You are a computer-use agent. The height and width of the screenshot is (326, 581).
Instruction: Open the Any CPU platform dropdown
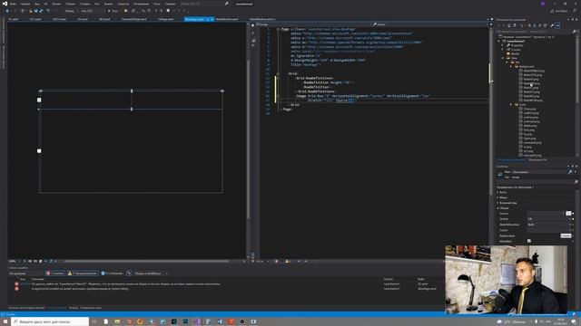(x=92, y=11)
